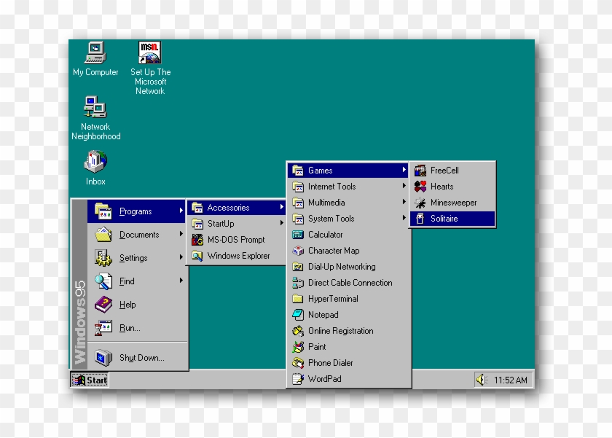Image resolution: width=612 pixels, height=438 pixels.
Task: Open the Inbox icon
Action: coord(95,162)
